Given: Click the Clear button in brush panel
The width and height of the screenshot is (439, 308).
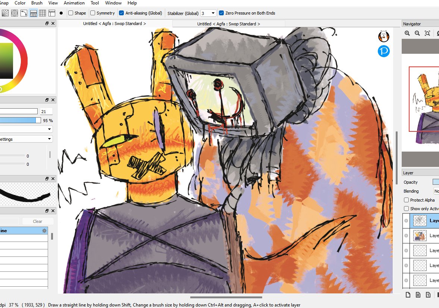Looking at the screenshot, I should click(38, 221).
